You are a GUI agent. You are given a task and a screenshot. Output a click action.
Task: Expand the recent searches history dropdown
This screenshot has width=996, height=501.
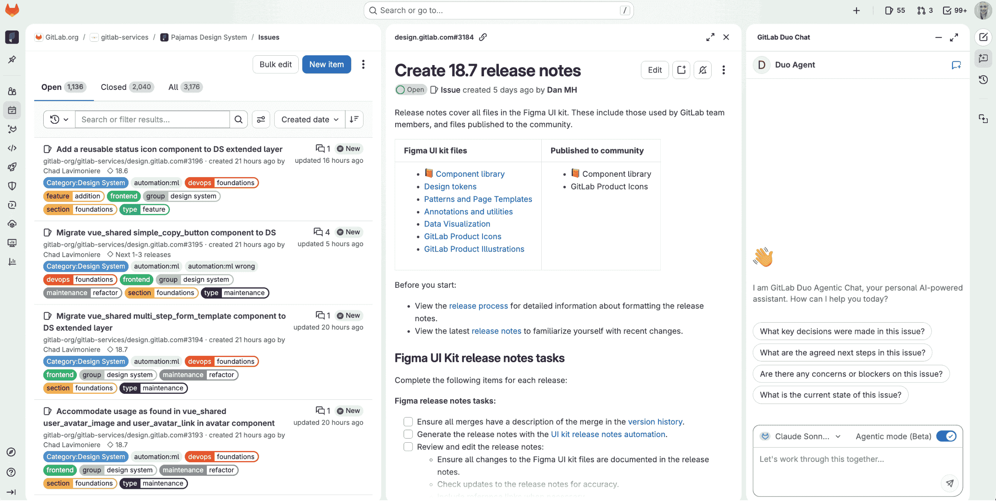point(59,119)
